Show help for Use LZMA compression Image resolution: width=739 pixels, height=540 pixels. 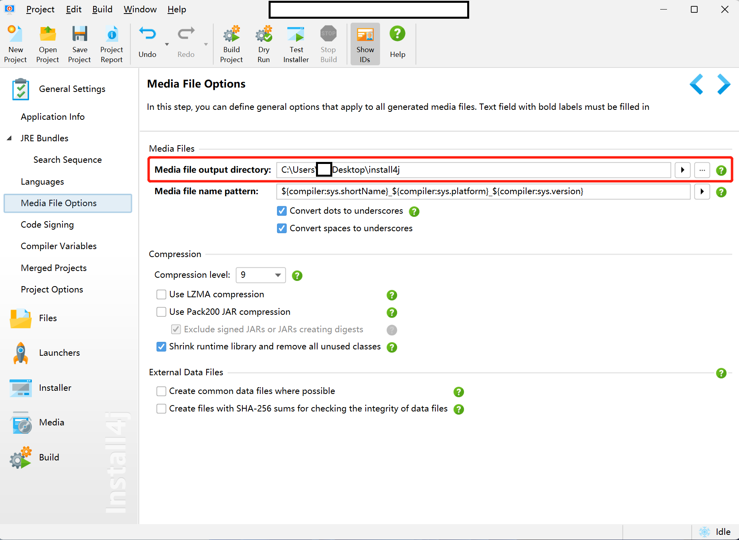[392, 295]
